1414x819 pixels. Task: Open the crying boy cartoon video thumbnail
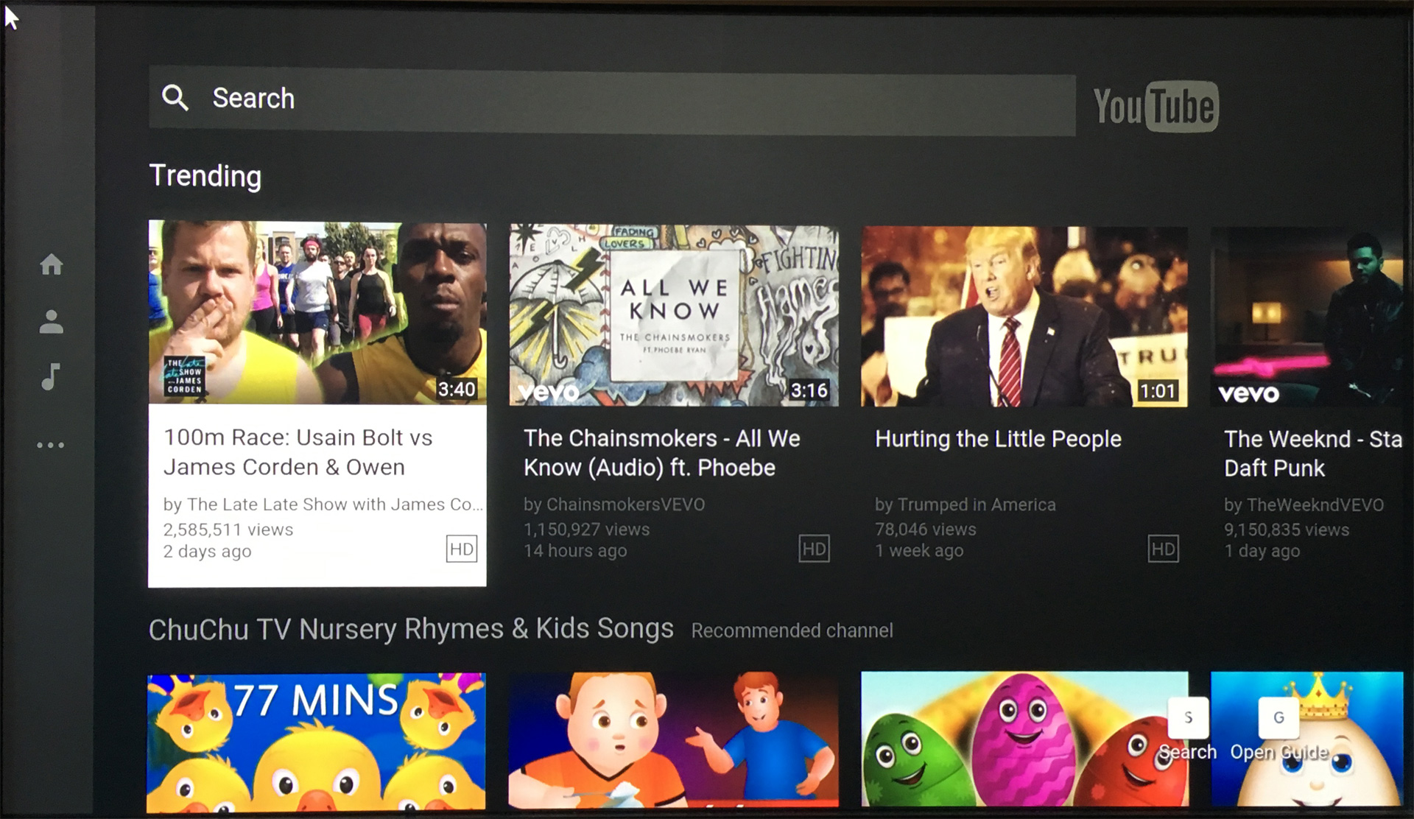tap(673, 739)
